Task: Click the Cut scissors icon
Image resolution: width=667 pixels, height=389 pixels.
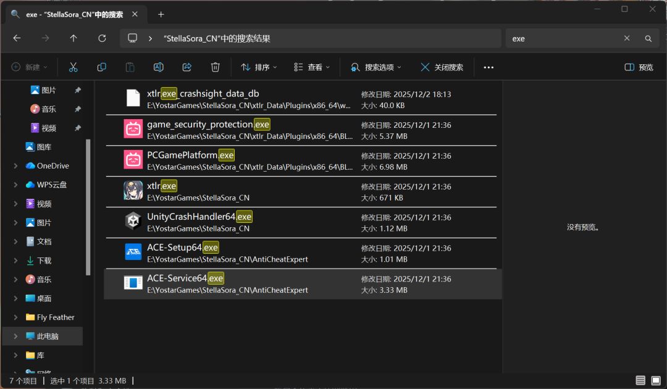Action: (x=73, y=67)
